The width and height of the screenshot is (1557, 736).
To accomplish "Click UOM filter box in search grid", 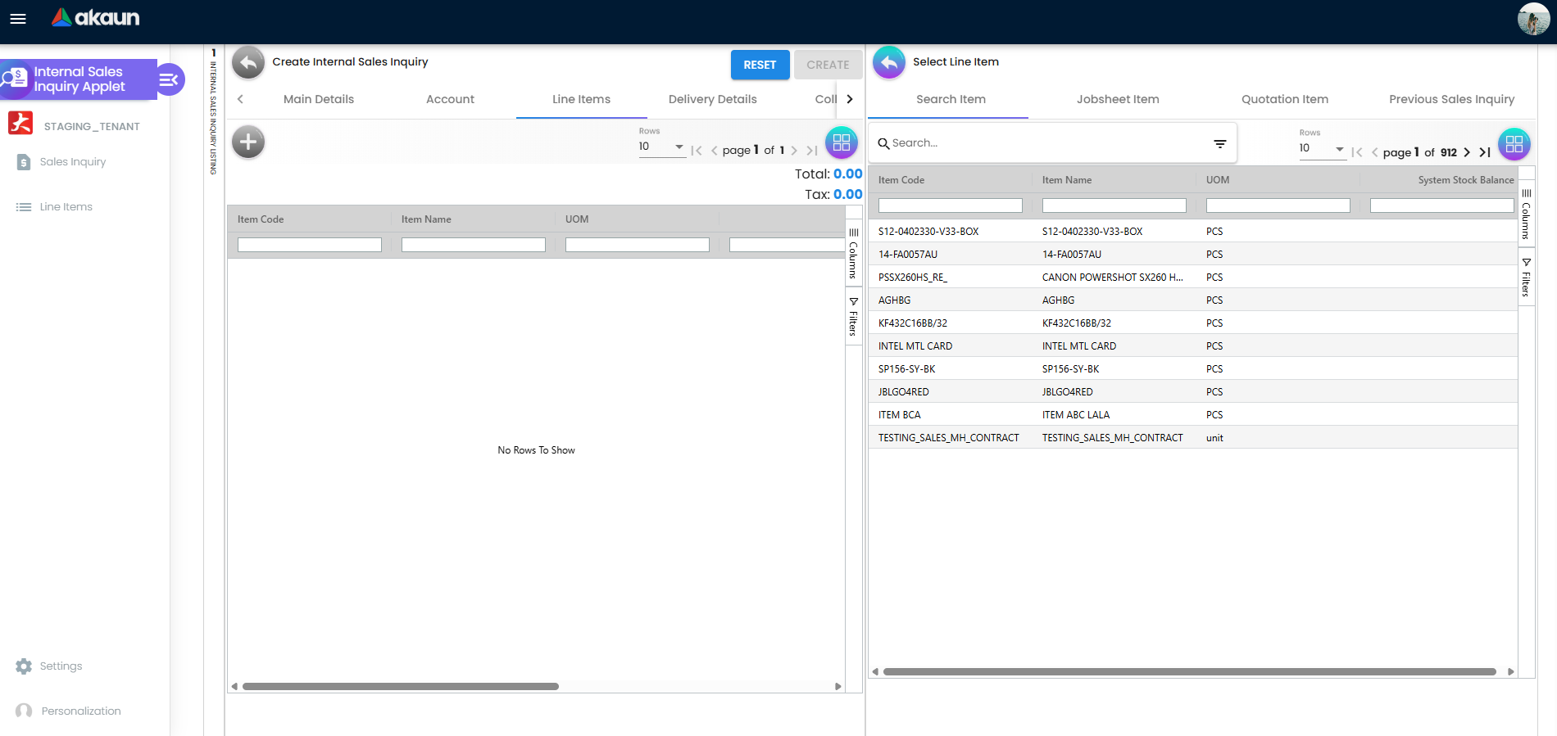I will coord(1278,205).
